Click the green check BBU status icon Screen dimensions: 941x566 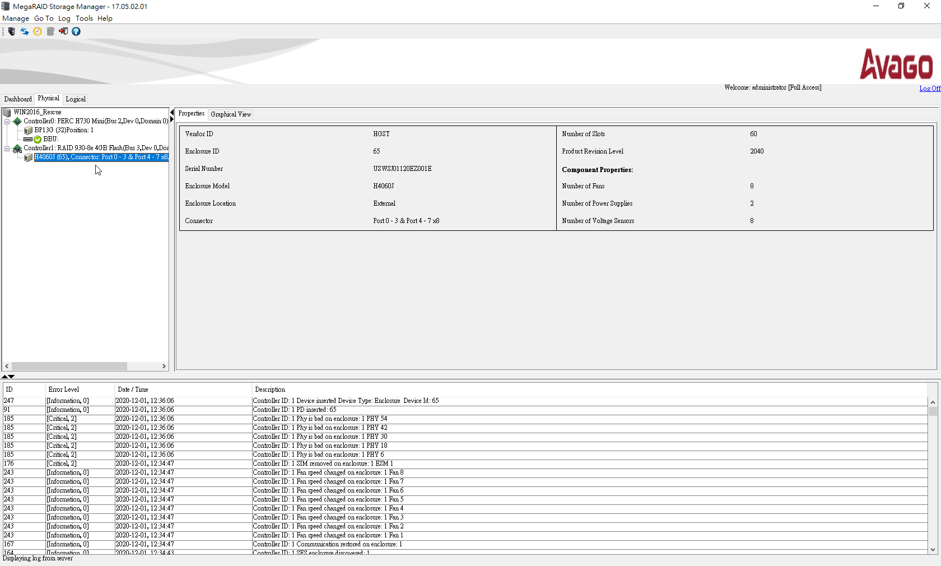click(x=38, y=139)
